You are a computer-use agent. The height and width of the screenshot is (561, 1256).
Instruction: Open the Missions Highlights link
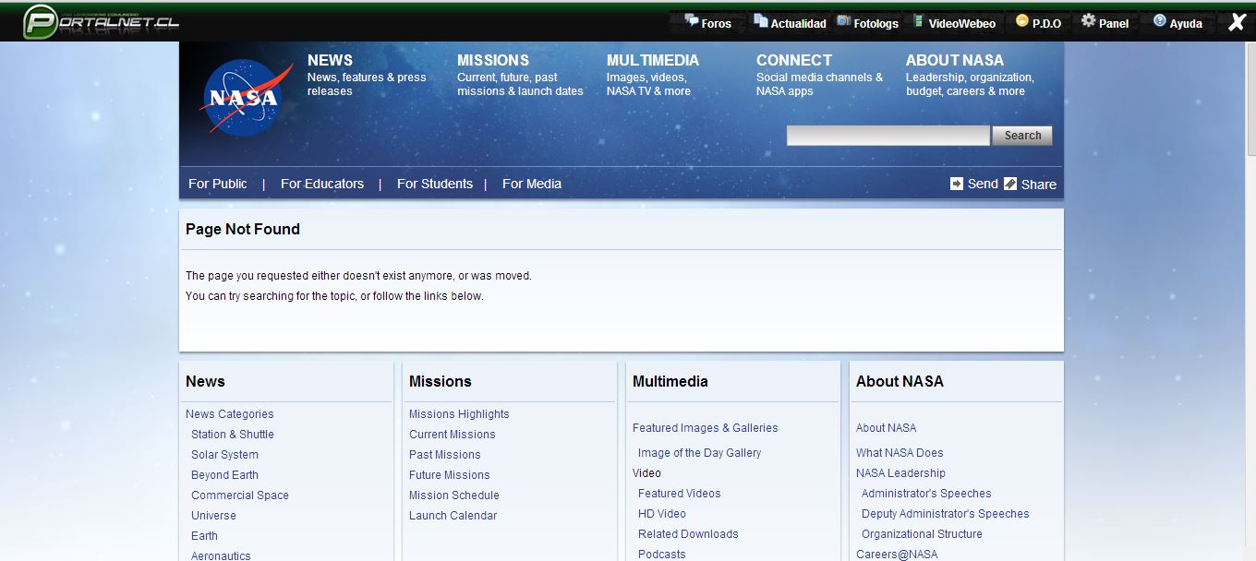[x=459, y=414]
